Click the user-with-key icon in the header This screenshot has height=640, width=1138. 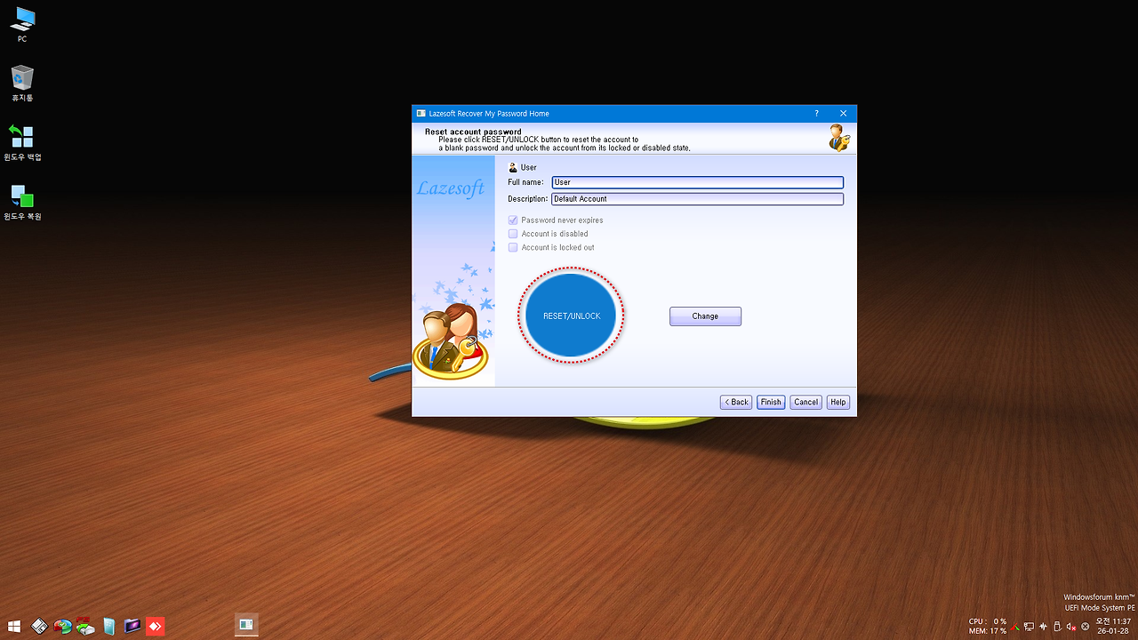click(838, 138)
